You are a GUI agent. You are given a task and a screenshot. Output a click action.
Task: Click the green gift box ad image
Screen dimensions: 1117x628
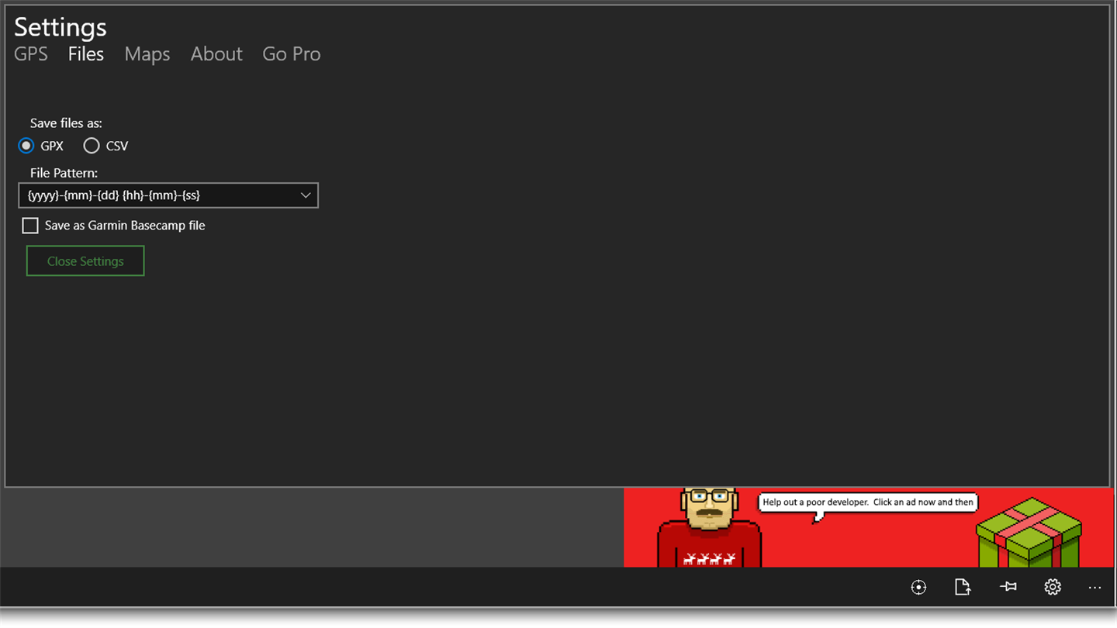point(1029,533)
